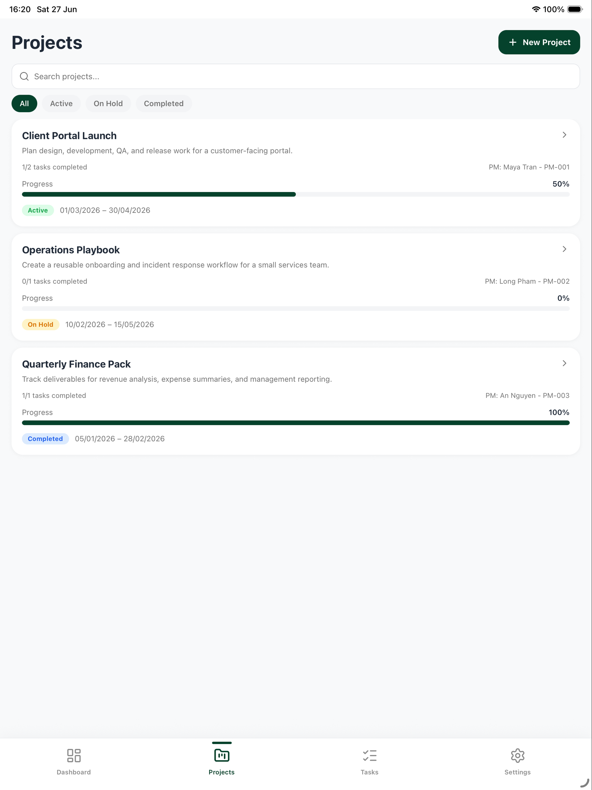The image size is (592, 790).
Task: Click 'PM: Maya Tran - PM-001'
Action: point(529,167)
